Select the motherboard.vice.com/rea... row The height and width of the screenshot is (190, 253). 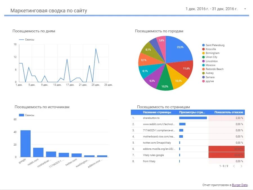click(x=188, y=137)
